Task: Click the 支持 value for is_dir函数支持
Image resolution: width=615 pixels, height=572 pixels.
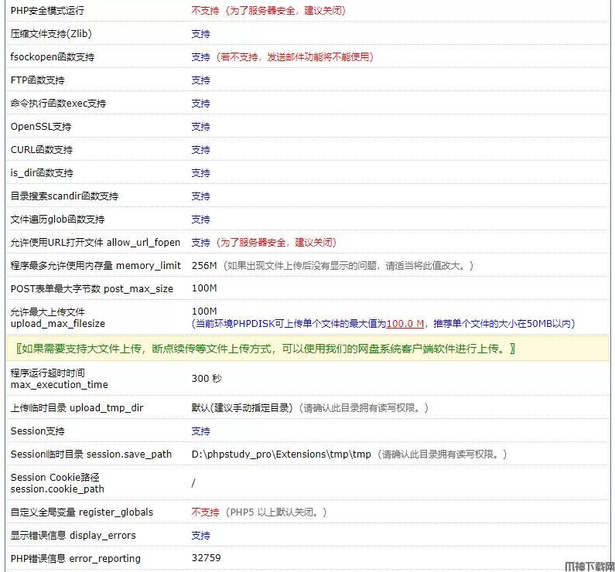Action: click(x=200, y=173)
